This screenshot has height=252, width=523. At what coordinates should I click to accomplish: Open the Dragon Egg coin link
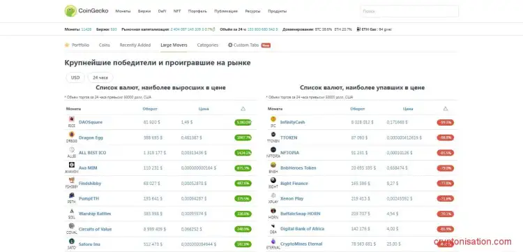click(91, 138)
